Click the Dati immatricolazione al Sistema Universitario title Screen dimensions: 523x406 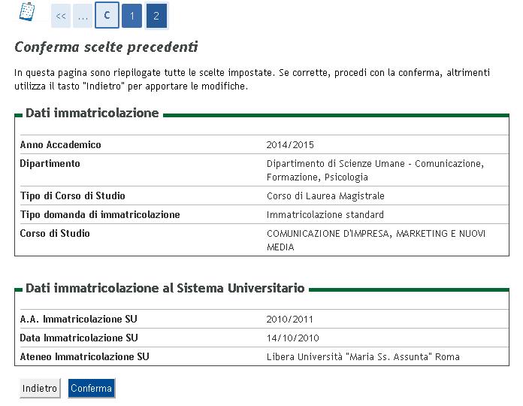point(165,288)
